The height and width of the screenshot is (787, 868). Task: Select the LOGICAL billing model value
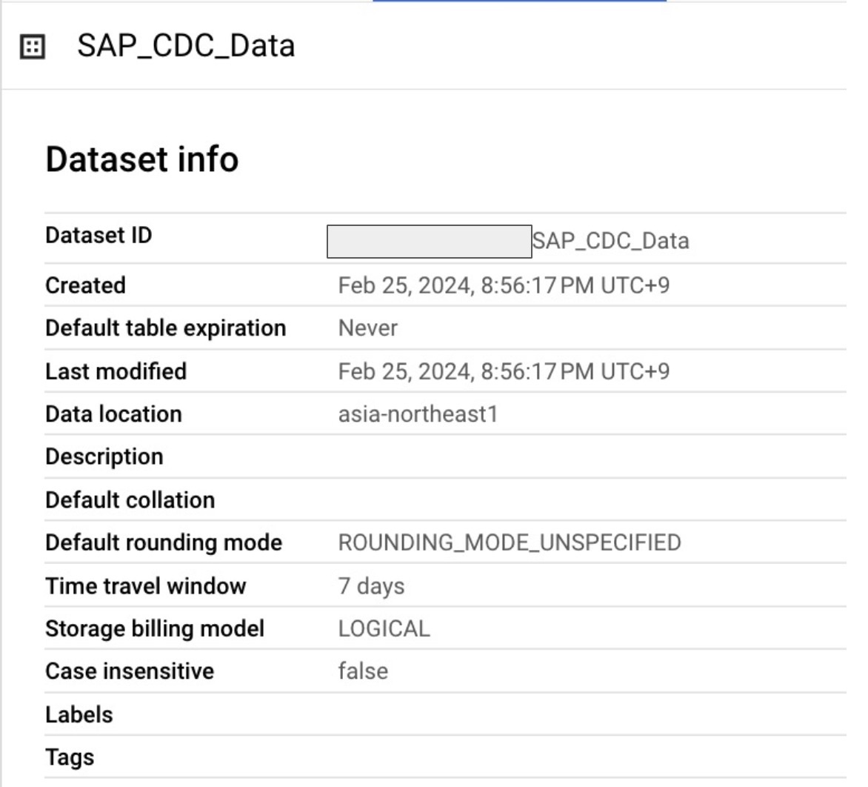384,628
